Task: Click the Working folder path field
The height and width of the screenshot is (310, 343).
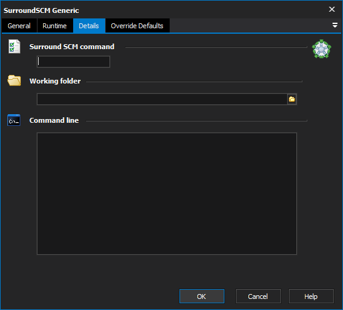Action: (162, 99)
